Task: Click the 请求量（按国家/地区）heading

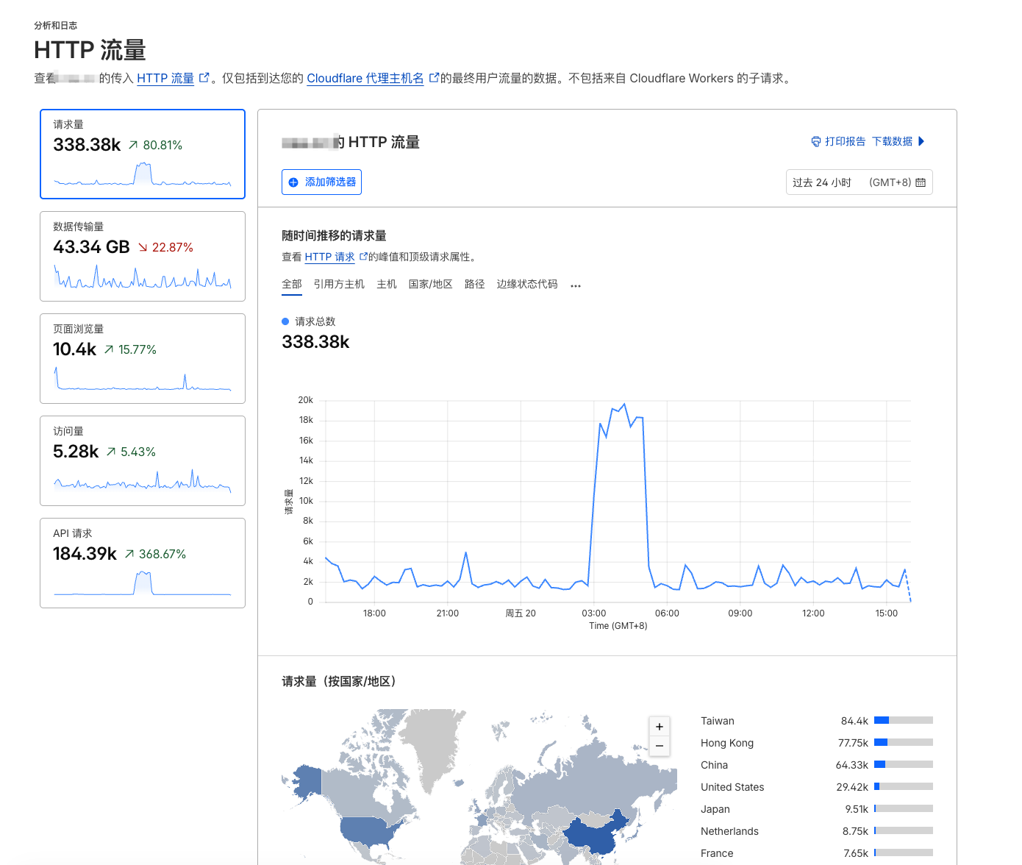Action: (340, 681)
